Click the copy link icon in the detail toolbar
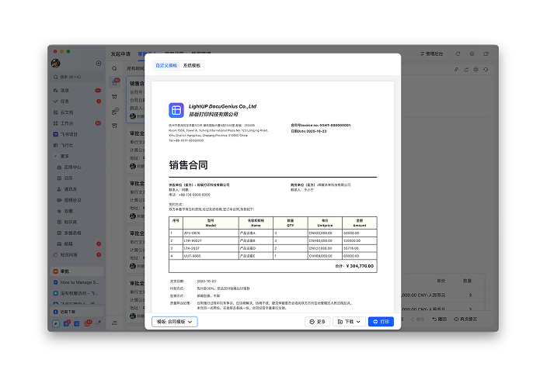This screenshot has width=547, height=366. [456, 70]
